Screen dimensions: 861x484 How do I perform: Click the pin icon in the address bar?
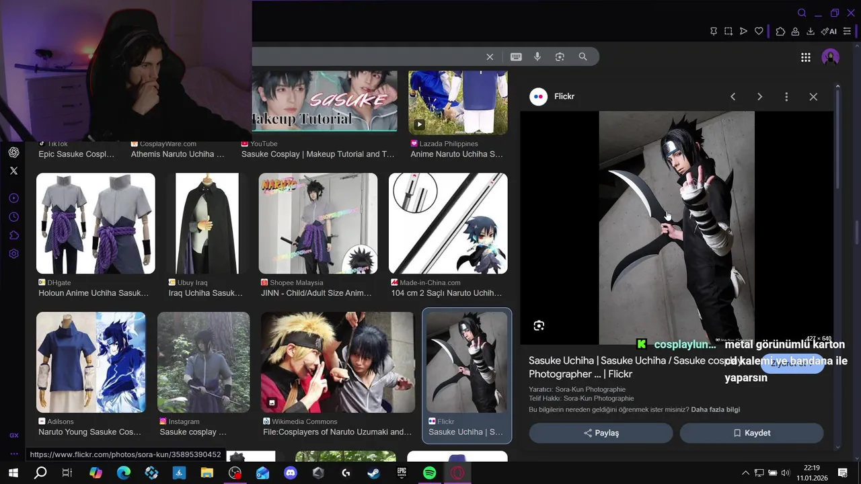pyautogui.click(x=714, y=32)
